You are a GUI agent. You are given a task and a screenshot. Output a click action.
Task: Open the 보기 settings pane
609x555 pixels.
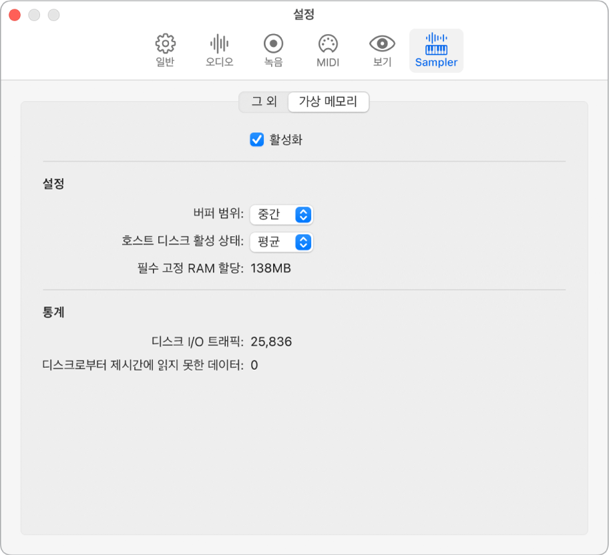(381, 50)
